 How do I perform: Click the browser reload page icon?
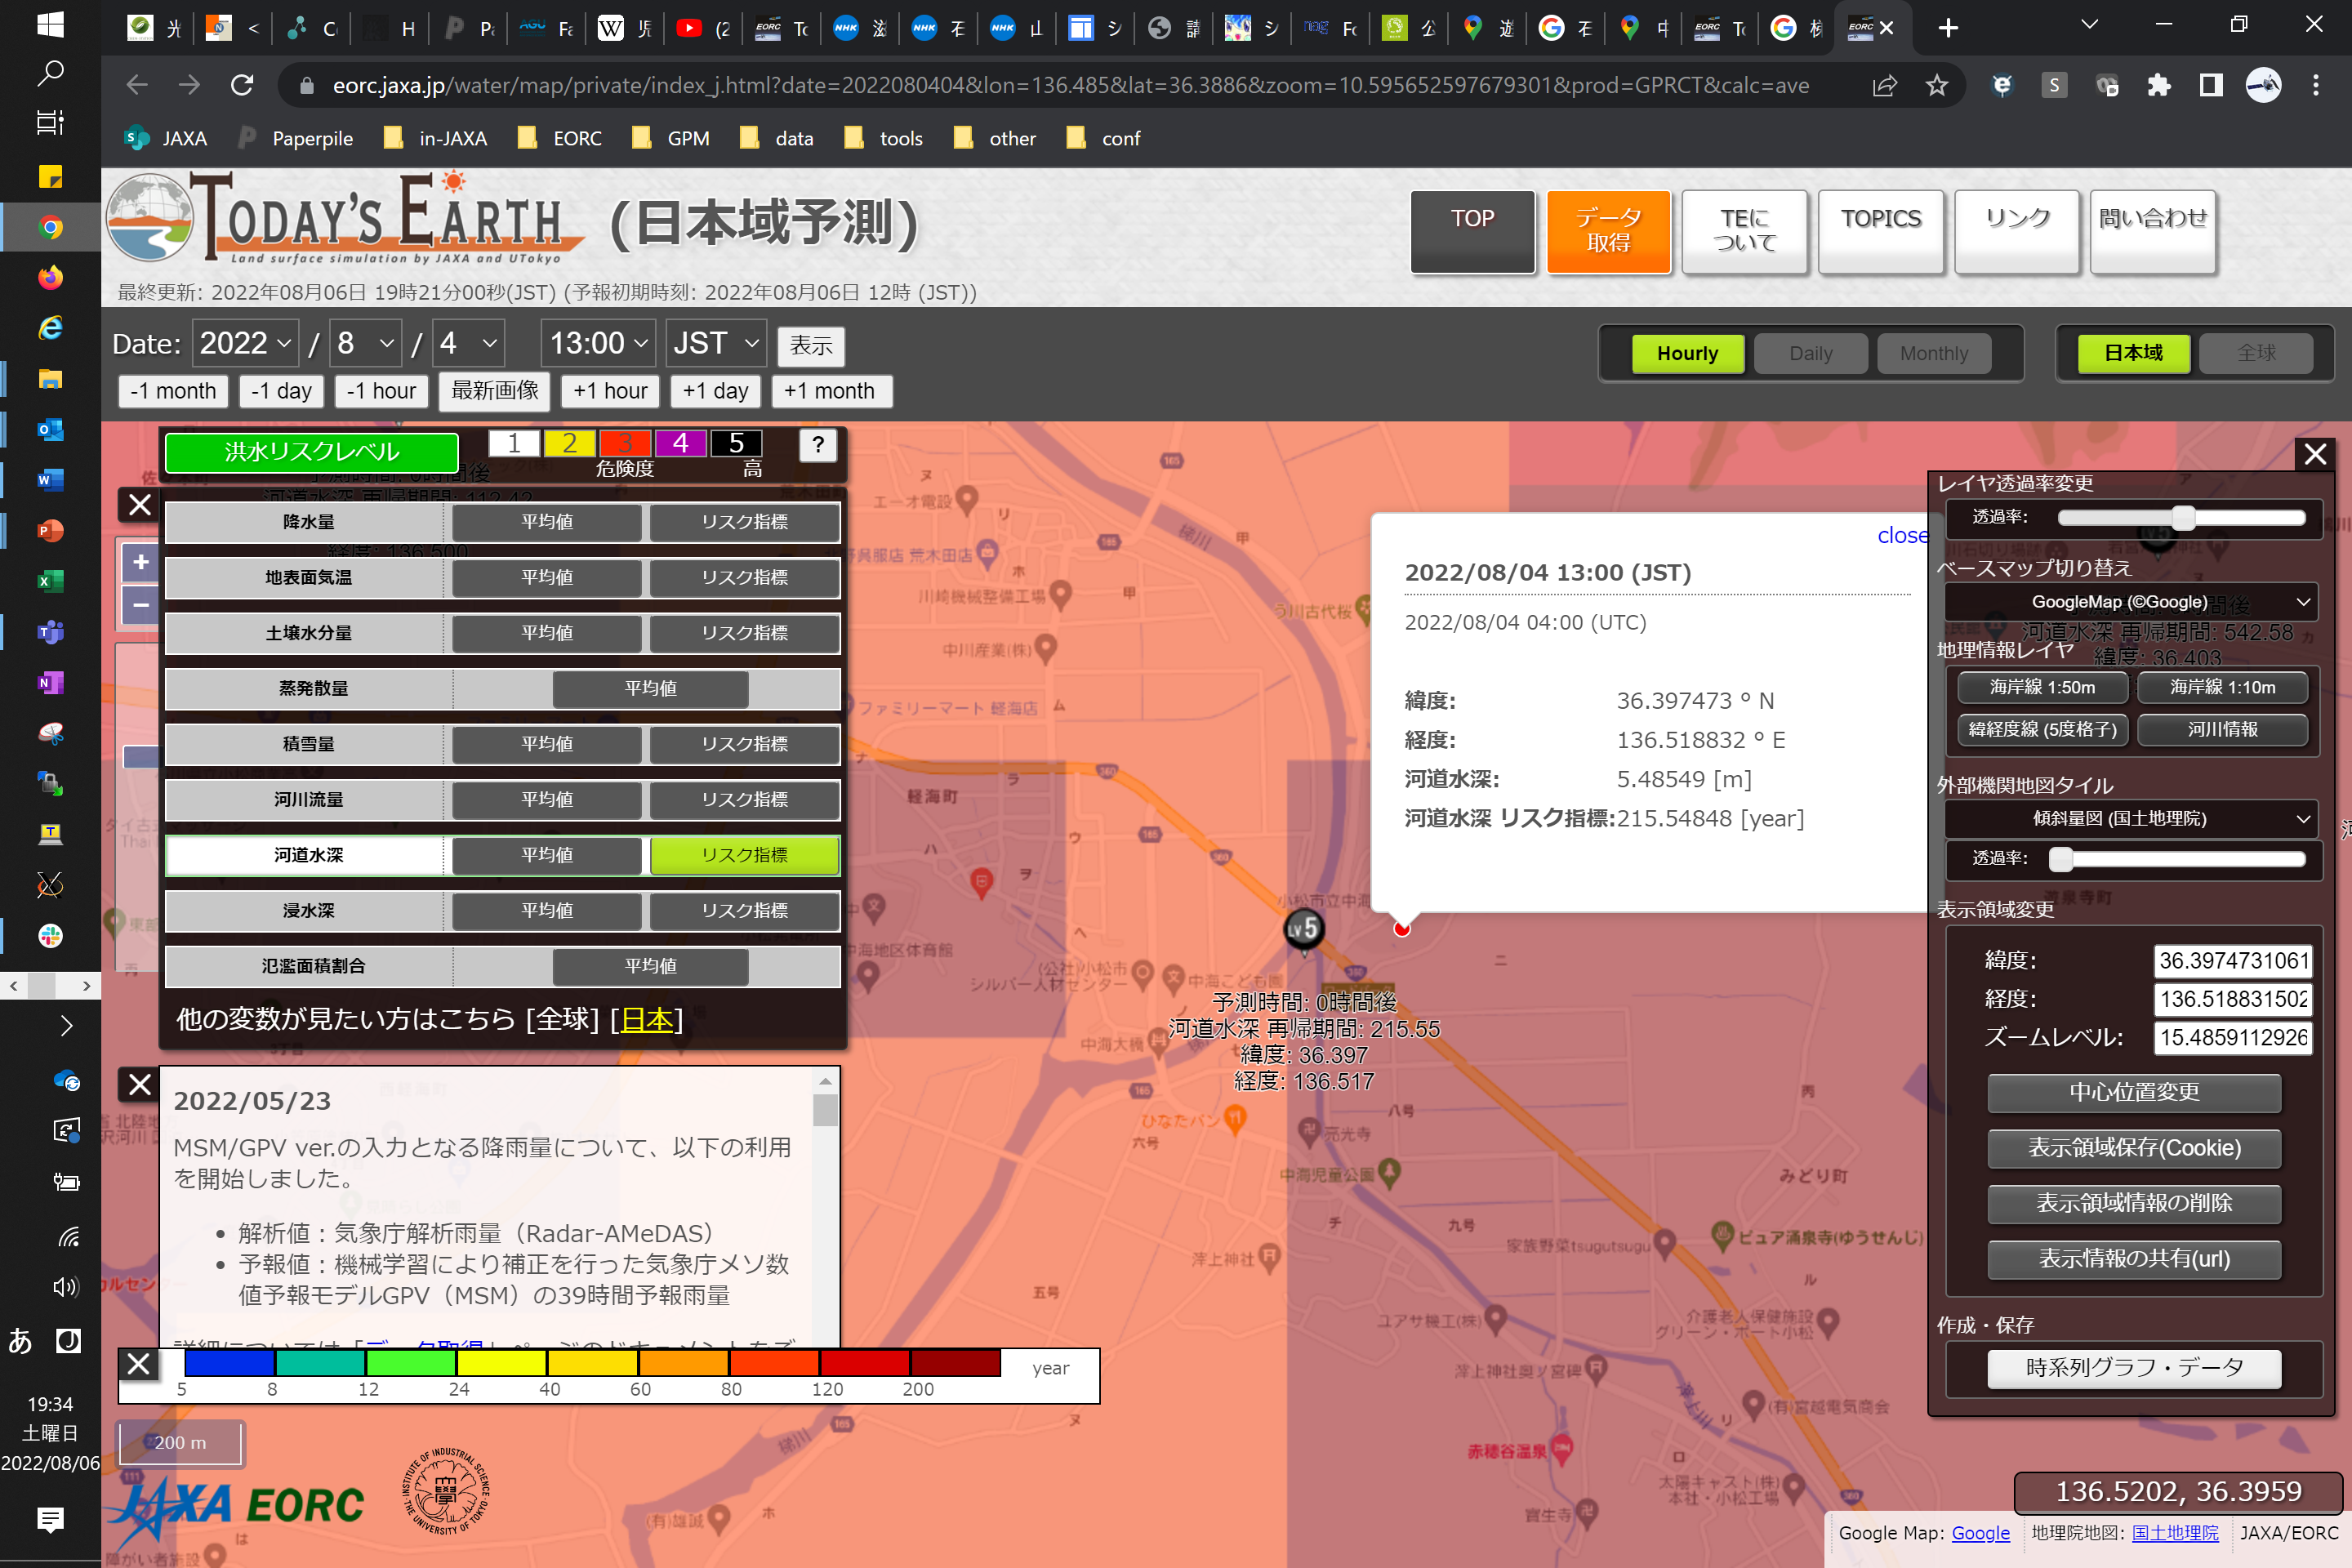click(x=242, y=85)
